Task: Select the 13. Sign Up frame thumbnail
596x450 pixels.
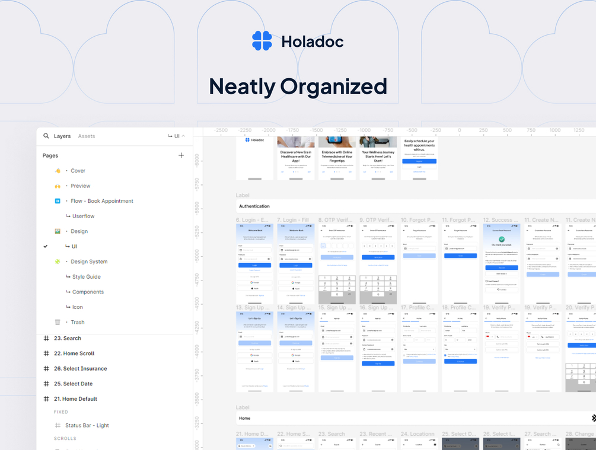Action: click(254, 352)
